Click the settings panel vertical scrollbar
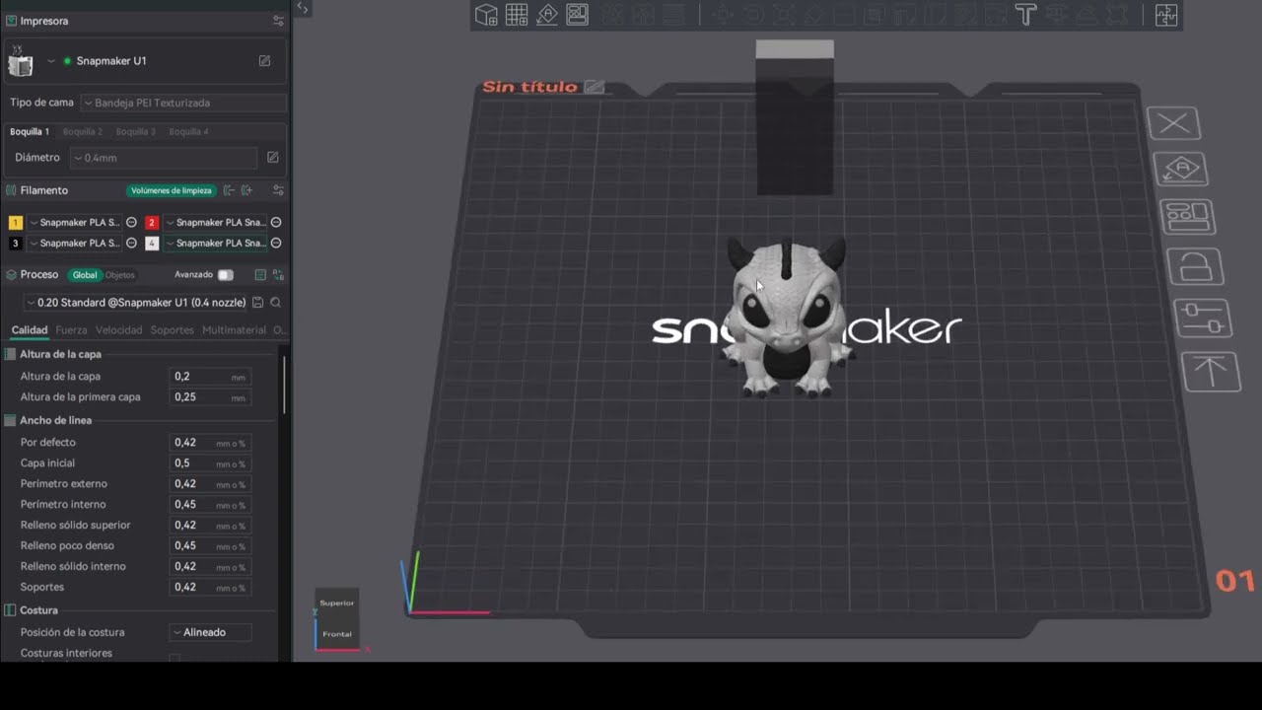 pyautogui.click(x=284, y=385)
